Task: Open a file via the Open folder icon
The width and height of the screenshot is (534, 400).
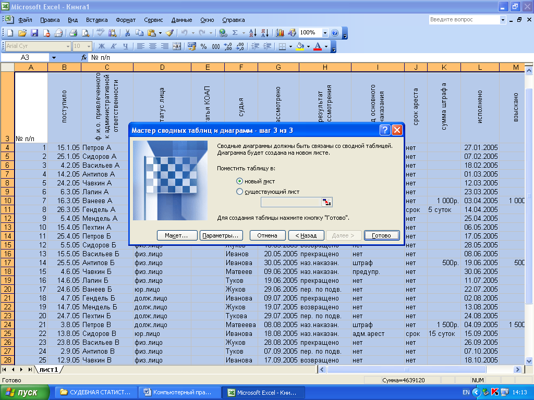Action: [22, 33]
